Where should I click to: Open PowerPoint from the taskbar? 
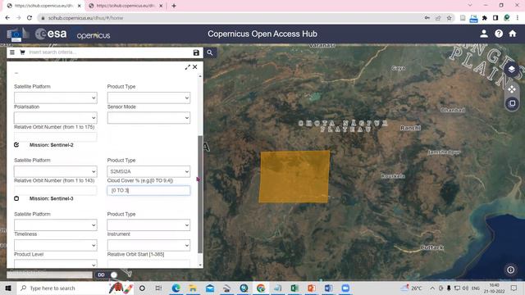(312, 288)
